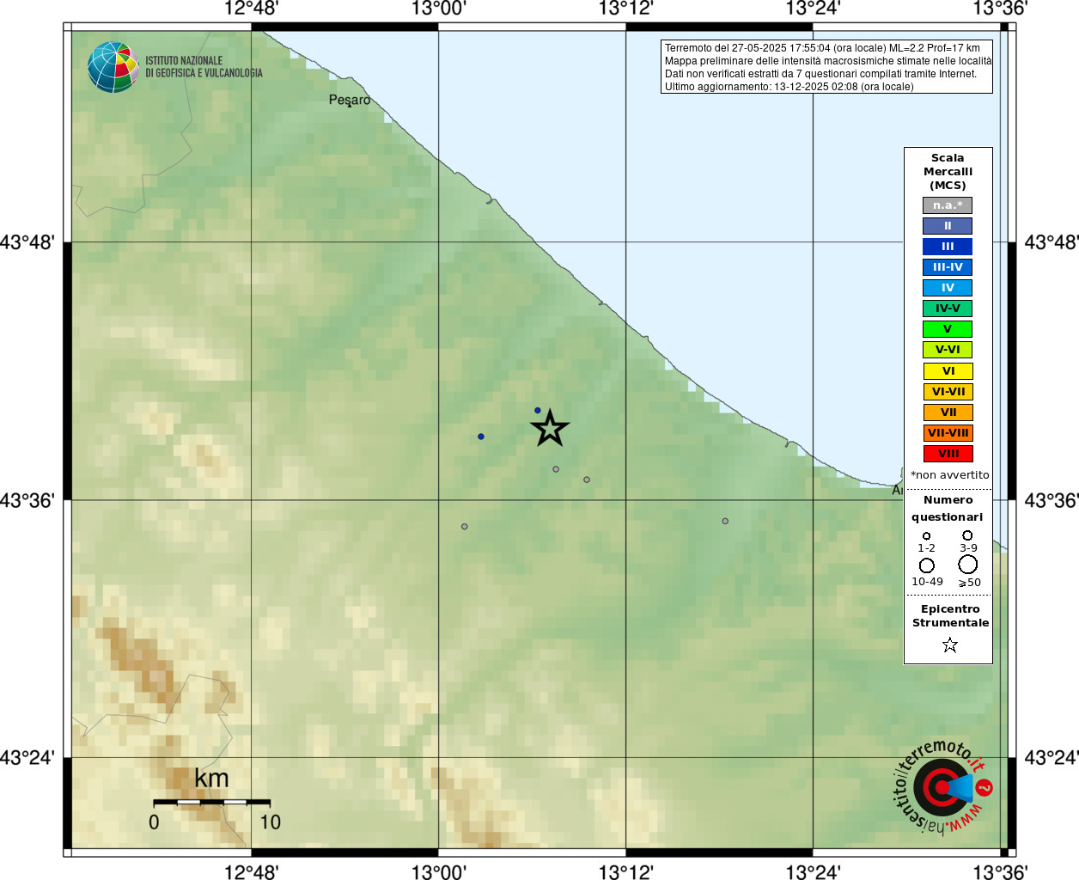The image size is (1079, 880).
Task: Click the 'Scala Mercalli (MCS)' legend title
Action: click(x=948, y=172)
